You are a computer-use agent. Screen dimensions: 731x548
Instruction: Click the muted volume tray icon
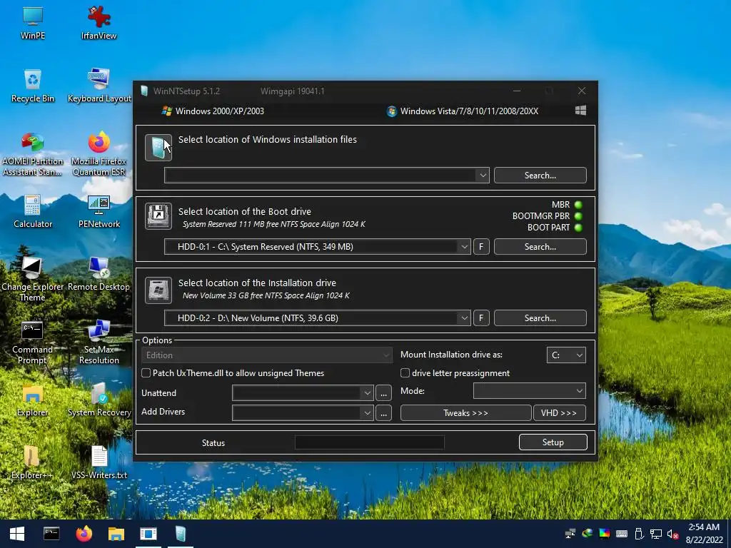tap(672, 534)
